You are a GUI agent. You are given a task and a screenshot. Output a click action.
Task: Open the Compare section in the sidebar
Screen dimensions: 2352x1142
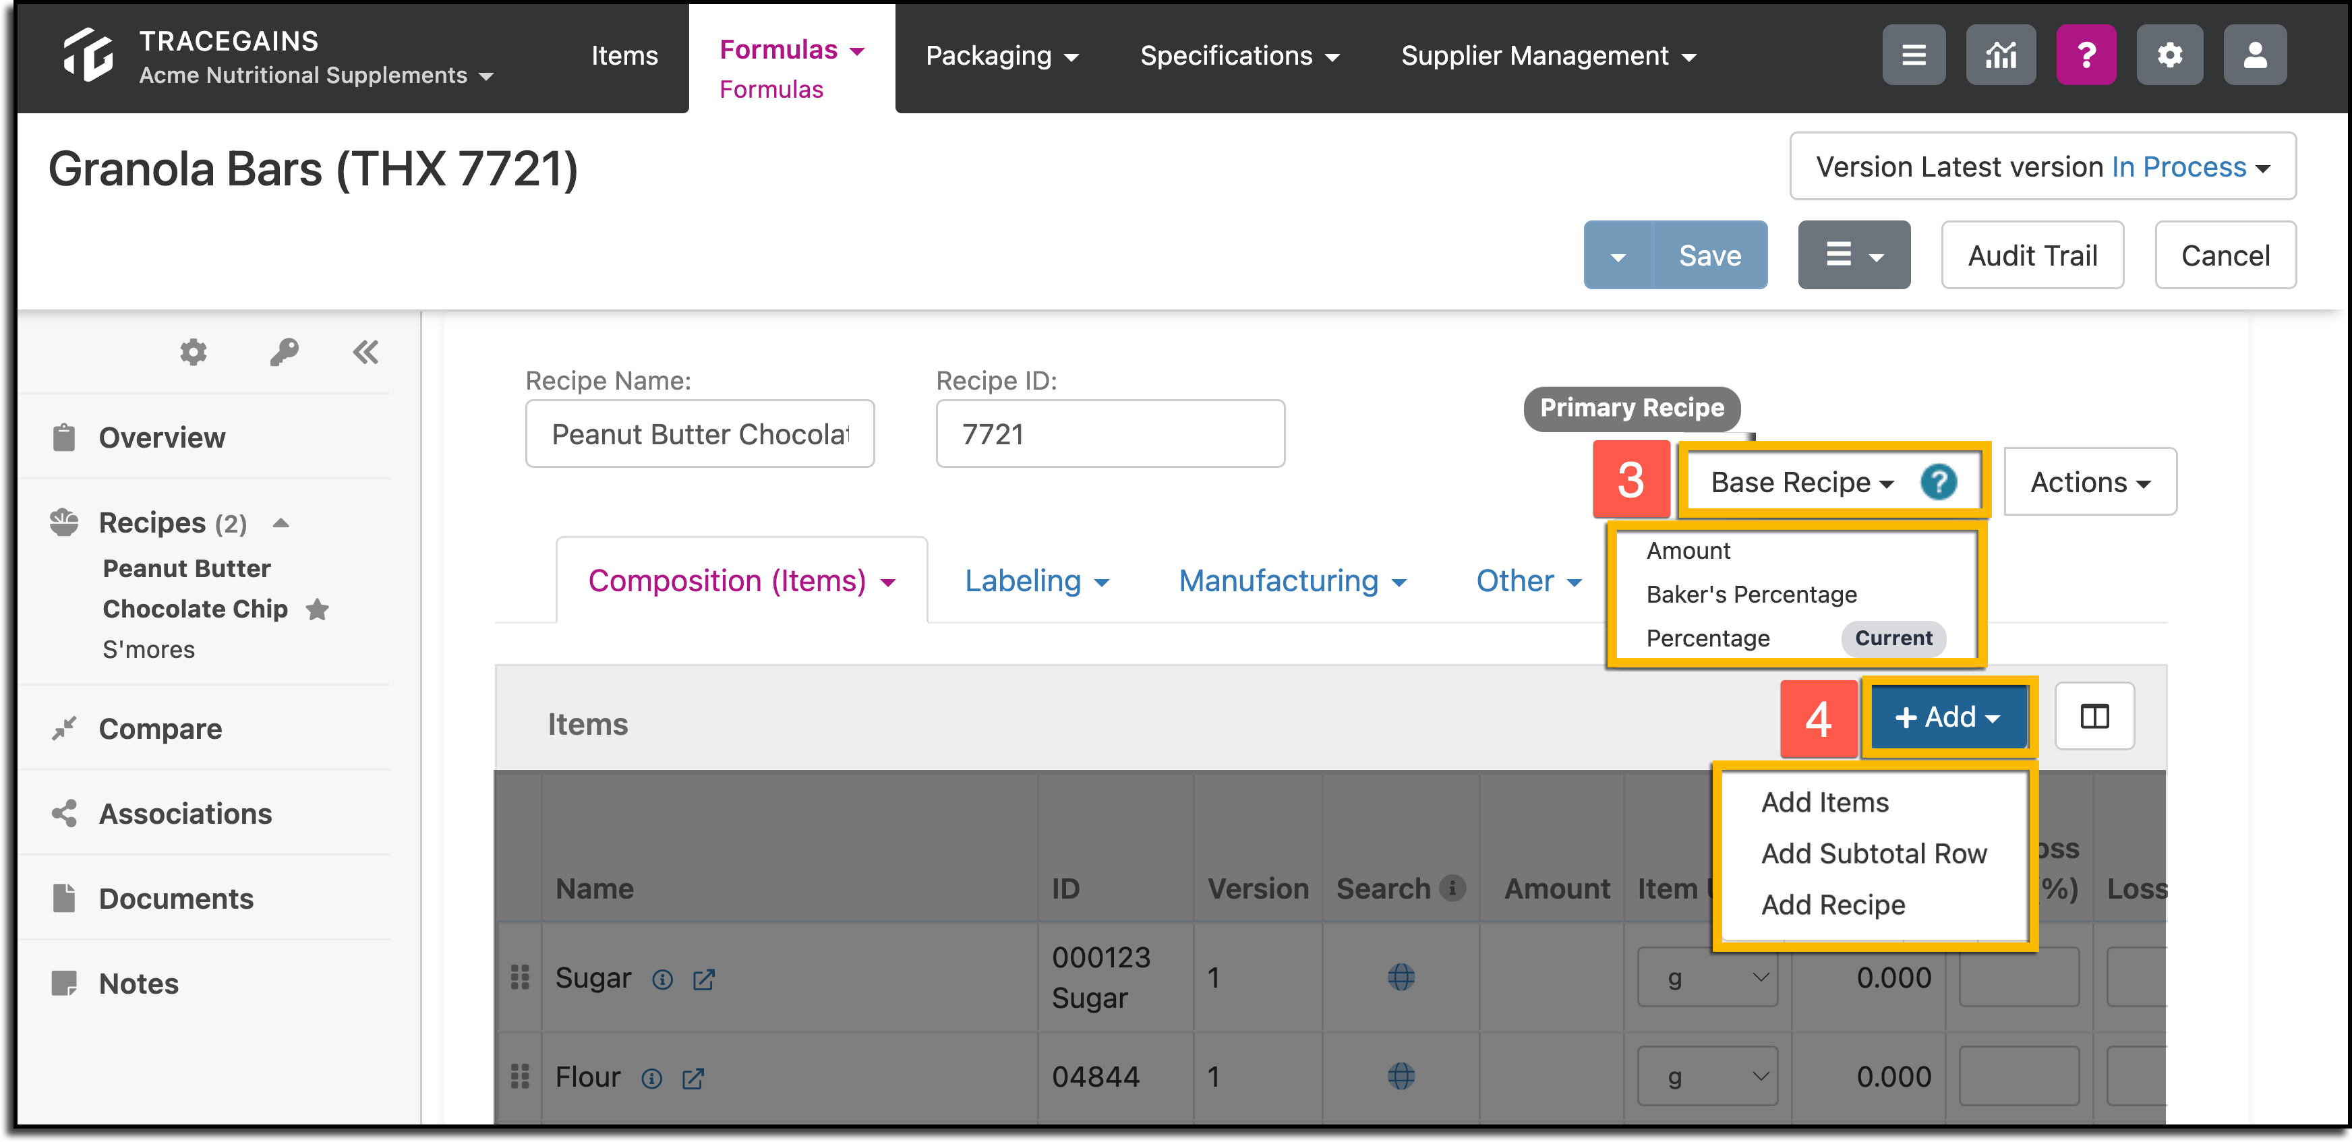160,729
